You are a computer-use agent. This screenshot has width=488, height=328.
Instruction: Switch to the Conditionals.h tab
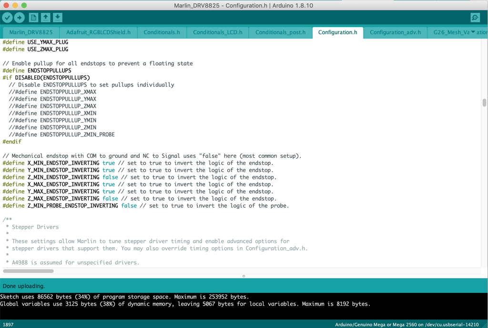pyautogui.click(x=162, y=32)
